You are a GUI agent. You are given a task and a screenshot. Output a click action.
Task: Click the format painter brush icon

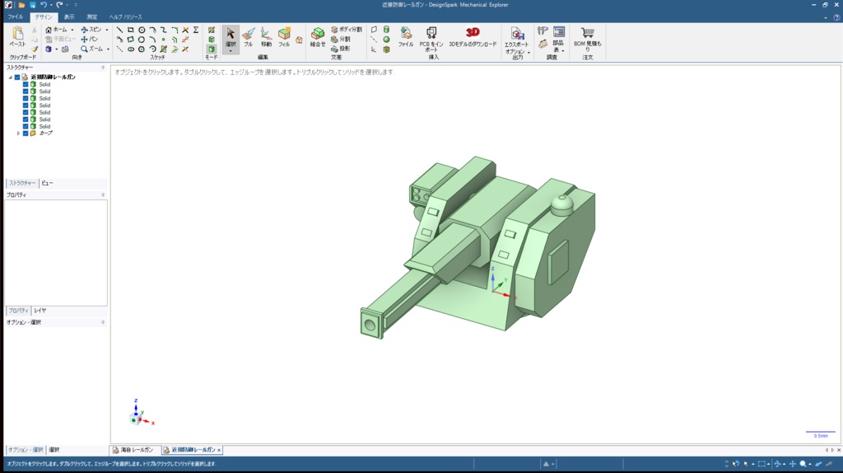coord(35,49)
